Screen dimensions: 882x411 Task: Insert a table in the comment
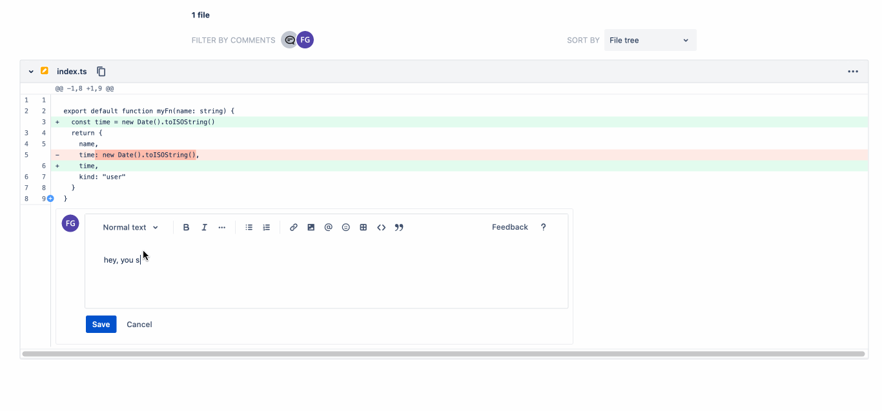[x=364, y=227]
